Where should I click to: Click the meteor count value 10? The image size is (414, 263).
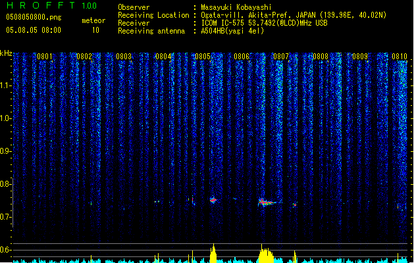coord(95,30)
